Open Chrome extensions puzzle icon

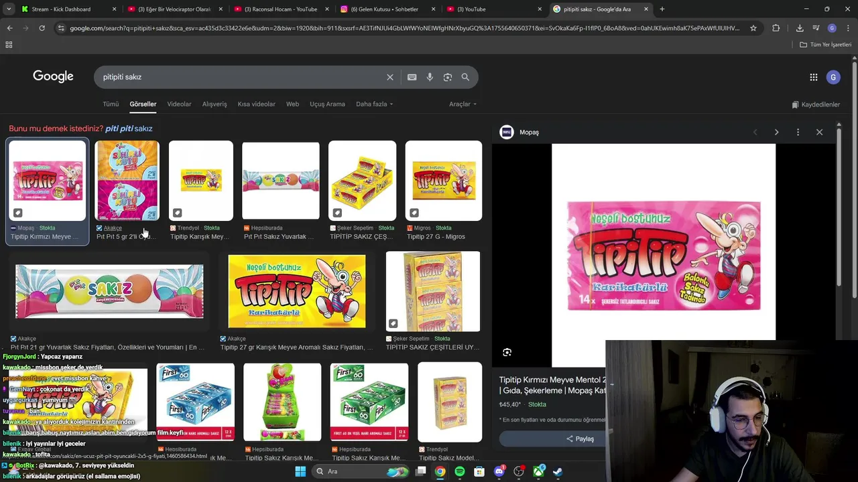pos(776,28)
